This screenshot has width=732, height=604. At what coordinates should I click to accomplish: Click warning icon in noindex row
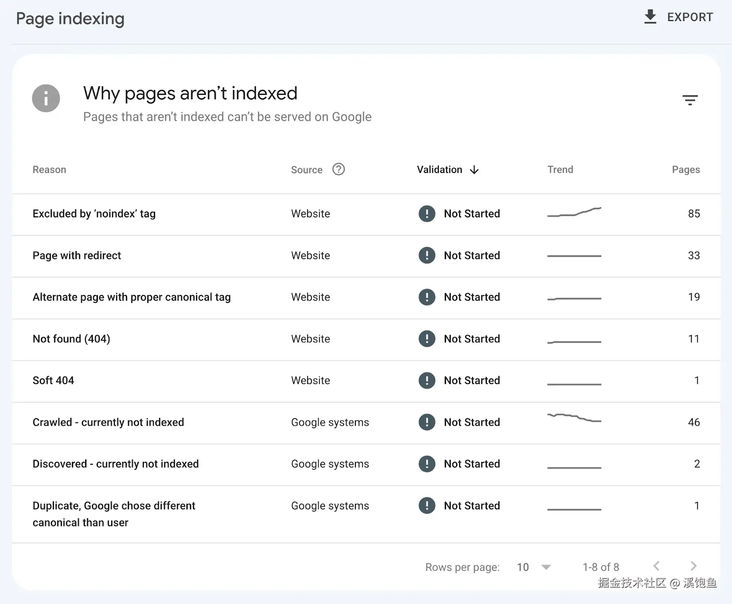click(427, 214)
